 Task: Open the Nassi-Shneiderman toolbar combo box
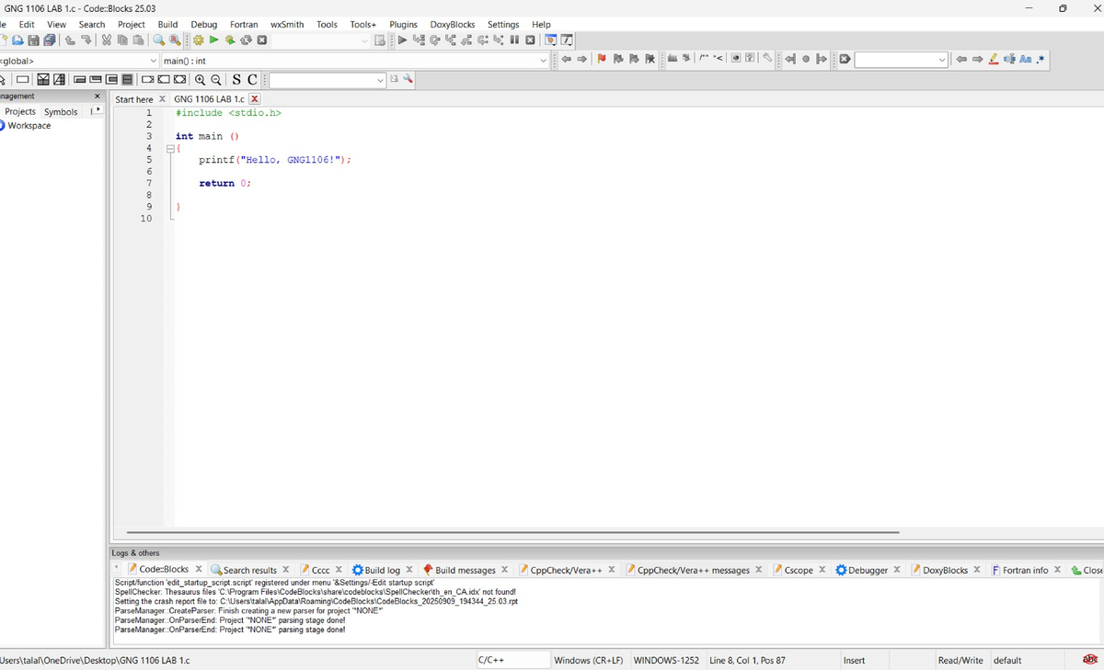pos(328,80)
